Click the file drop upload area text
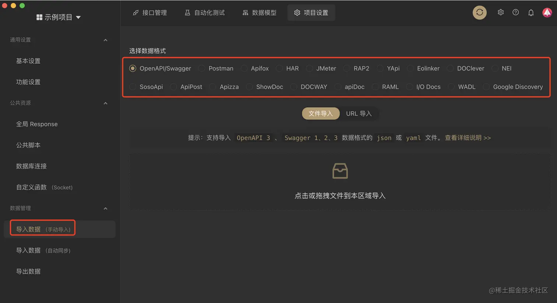Viewport: 557px width, 303px height. [x=340, y=196]
